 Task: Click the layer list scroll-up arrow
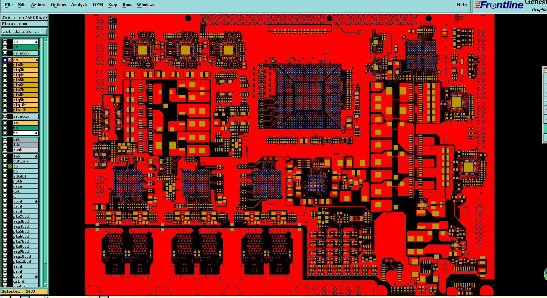(45, 39)
